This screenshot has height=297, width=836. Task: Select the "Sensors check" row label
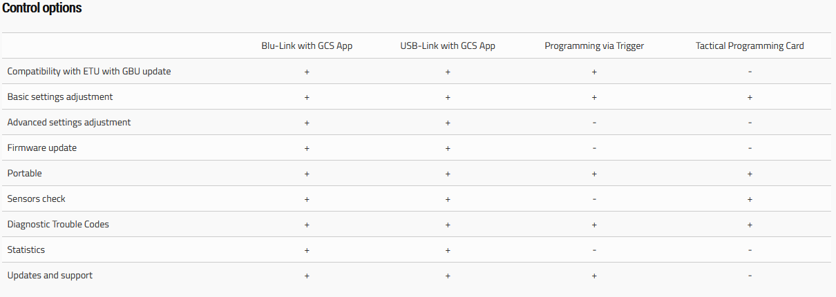[x=37, y=199]
